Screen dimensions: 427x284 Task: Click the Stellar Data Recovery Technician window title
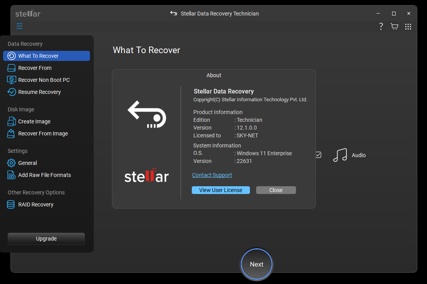coord(220,13)
